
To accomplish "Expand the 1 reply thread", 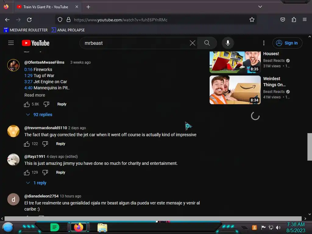I will pos(36,183).
